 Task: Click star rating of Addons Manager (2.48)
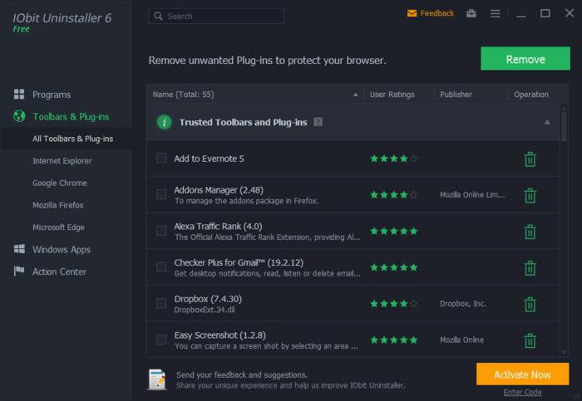coord(394,195)
